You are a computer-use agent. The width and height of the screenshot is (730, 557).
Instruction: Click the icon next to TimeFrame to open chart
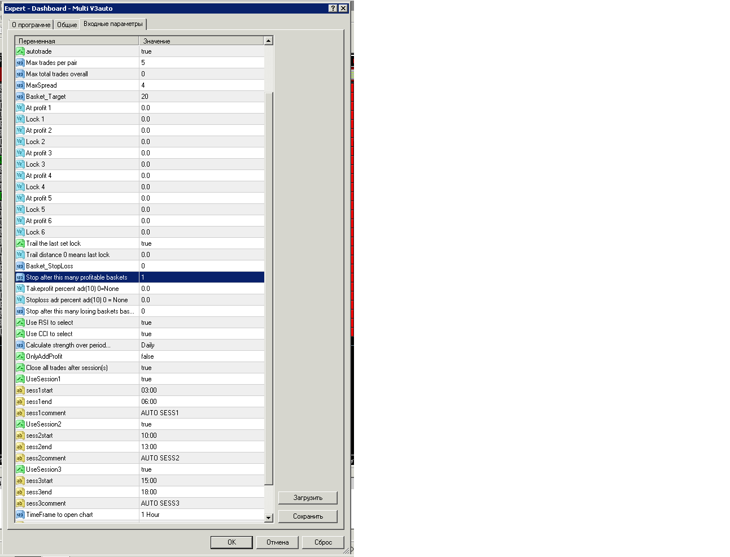(x=20, y=515)
